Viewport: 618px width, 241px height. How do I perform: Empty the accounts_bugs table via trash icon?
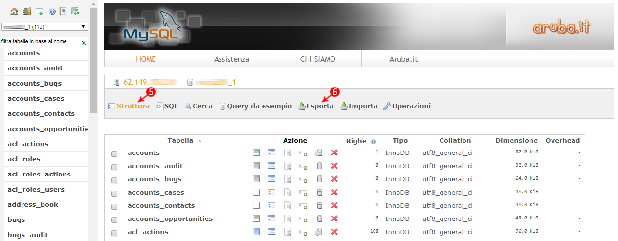click(x=319, y=179)
